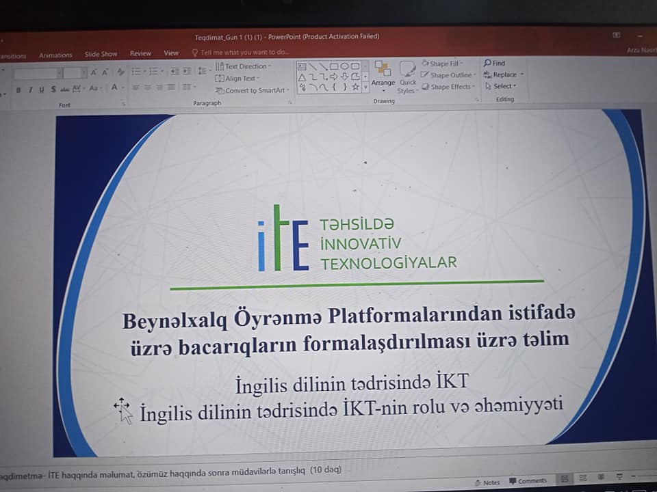
Task: Toggle Text Shadow formatting
Action: pos(53,89)
